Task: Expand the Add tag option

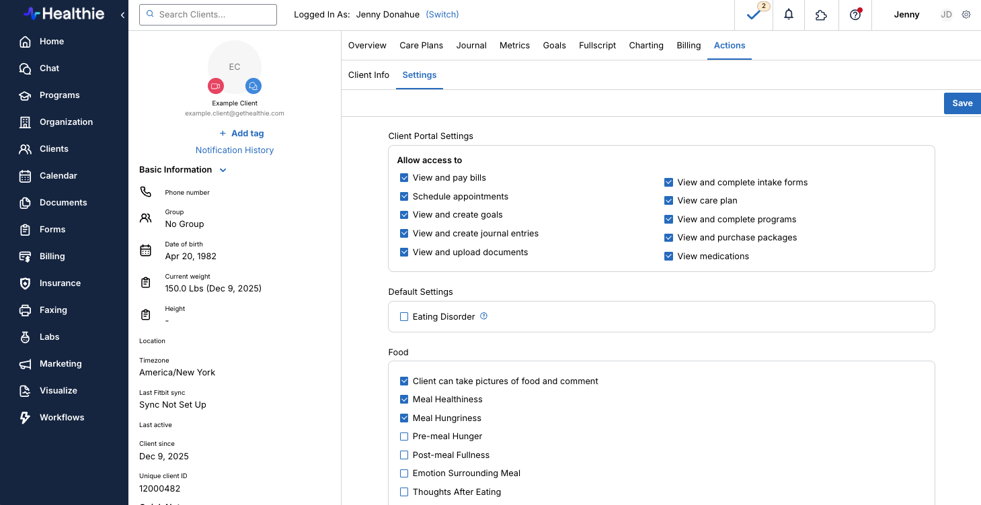Action: click(241, 134)
